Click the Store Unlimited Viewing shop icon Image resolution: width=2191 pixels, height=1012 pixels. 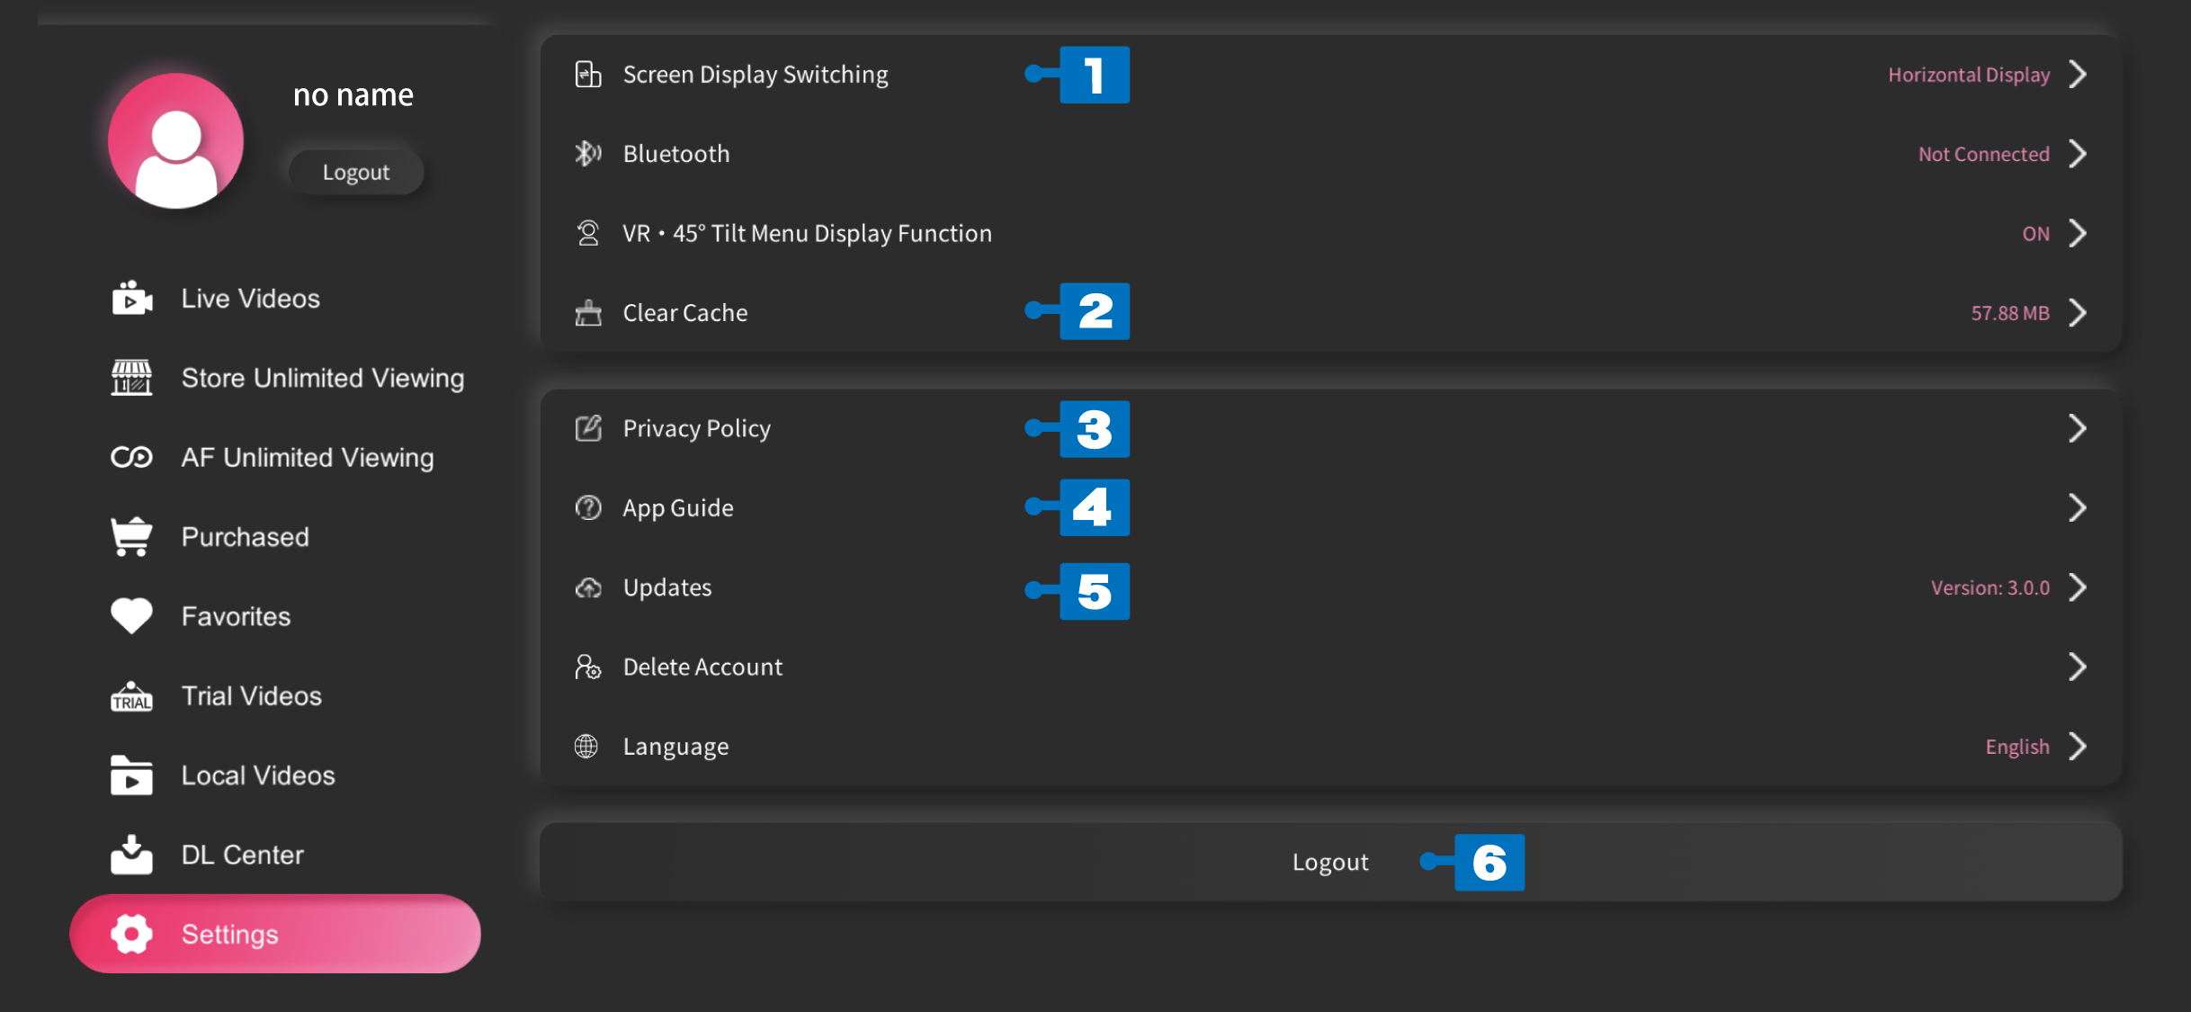click(x=131, y=378)
